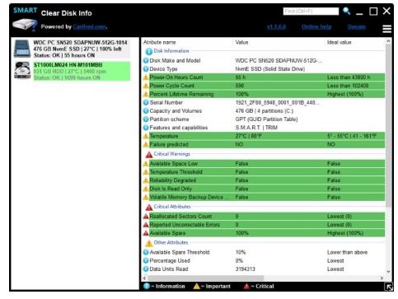Screen dimensions: 398x299
Task: Select the Temperature Threshold row
Action: [x=264, y=172]
